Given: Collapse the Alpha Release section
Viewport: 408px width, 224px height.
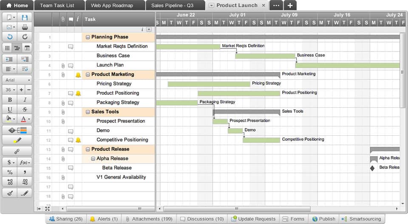Looking at the screenshot, I should [x=93, y=159].
